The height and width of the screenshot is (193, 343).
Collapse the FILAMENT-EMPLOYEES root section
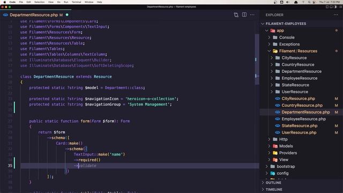(263, 24)
